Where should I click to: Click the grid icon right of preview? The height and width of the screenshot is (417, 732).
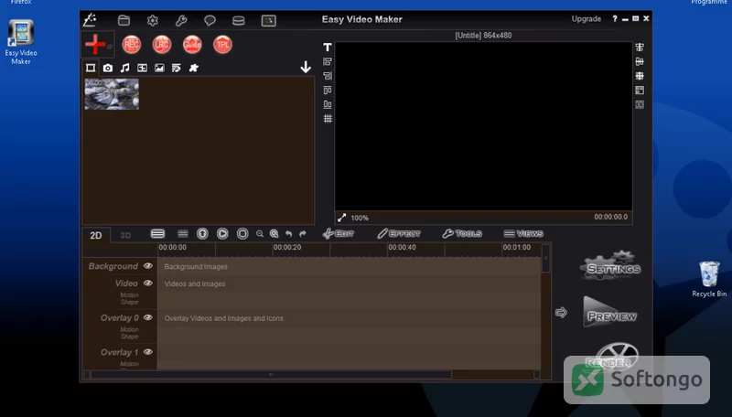pos(640,76)
